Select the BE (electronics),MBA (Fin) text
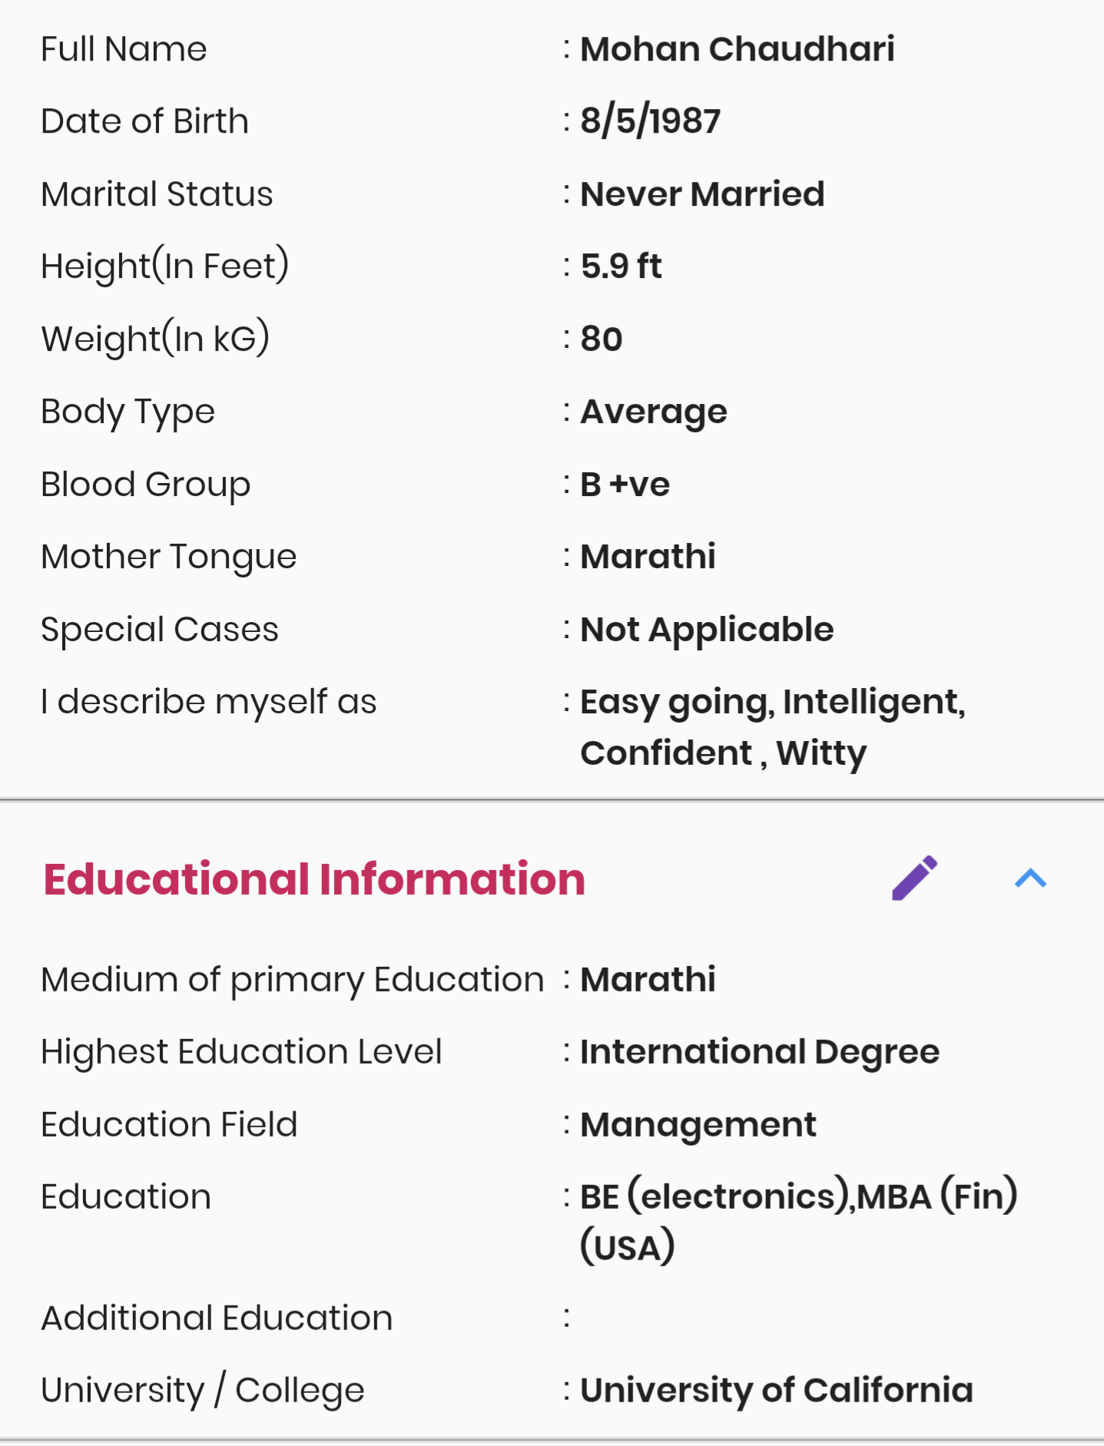Image resolution: width=1104 pixels, height=1446 pixels. point(798,1196)
